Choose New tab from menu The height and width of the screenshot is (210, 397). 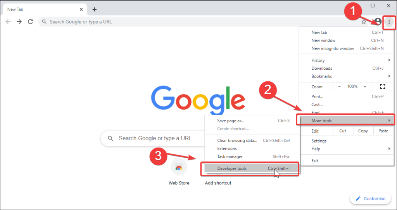346,33
